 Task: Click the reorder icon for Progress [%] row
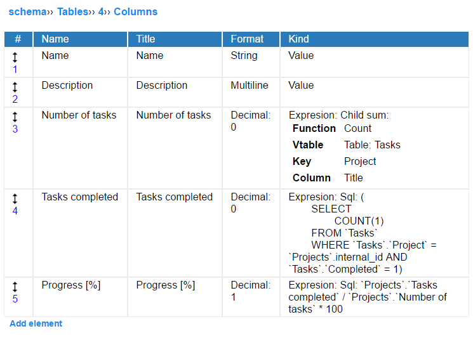[x=15, y=287]
